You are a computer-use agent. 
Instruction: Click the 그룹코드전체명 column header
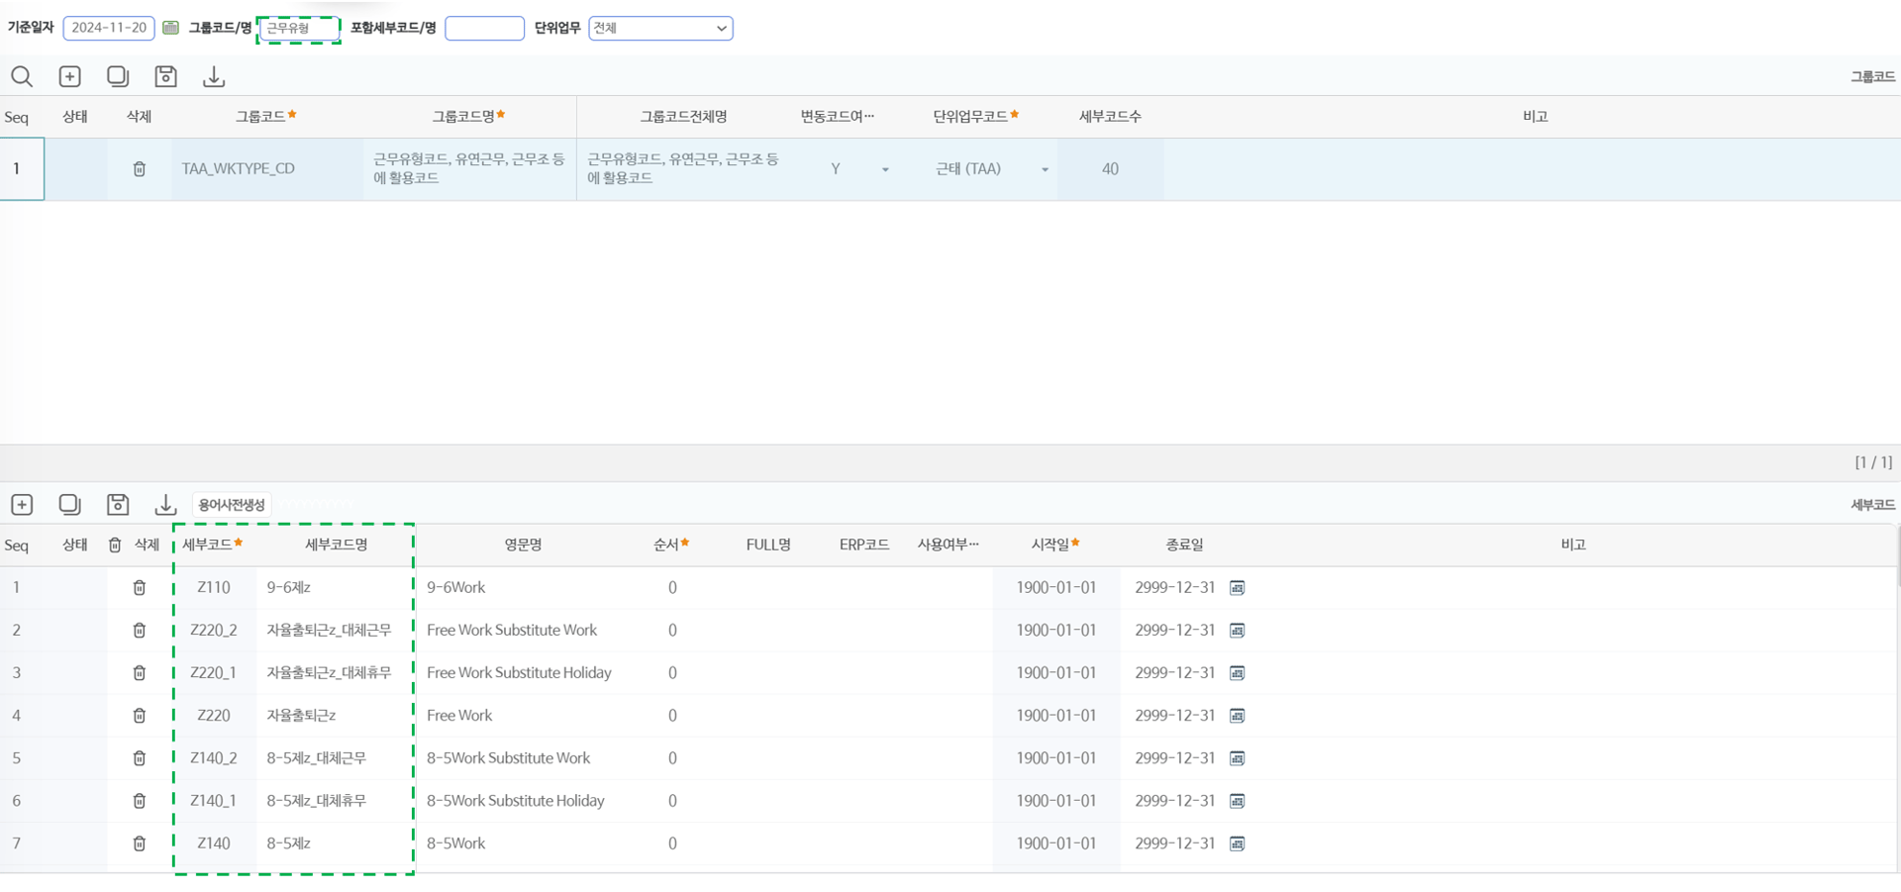click(683, 117)
